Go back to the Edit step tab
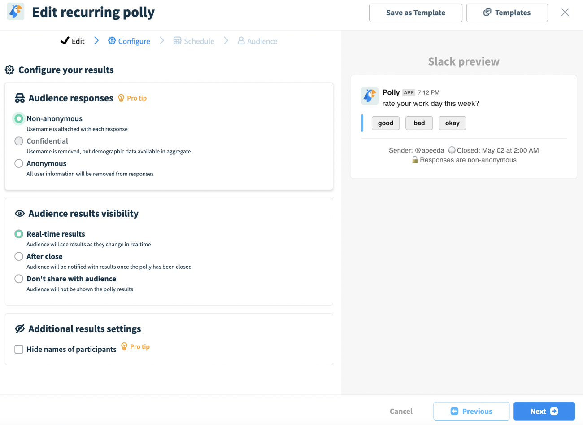This screenshot has width=583, height=425. 73,41
